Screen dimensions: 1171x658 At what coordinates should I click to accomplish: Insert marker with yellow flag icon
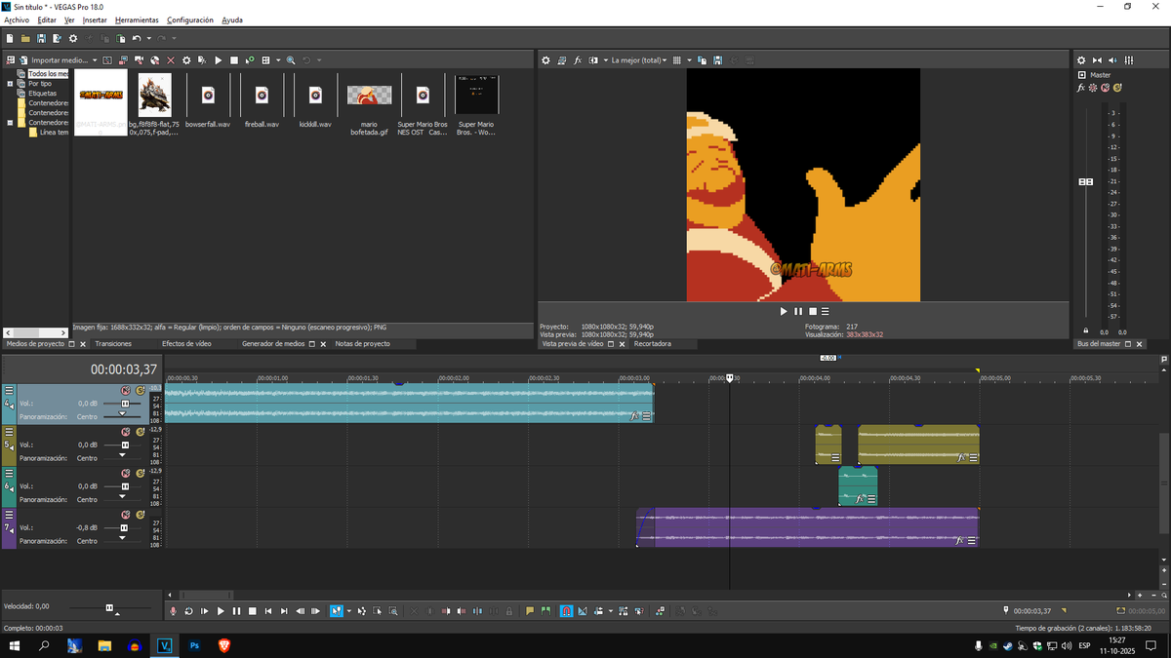tap(530, 611)
